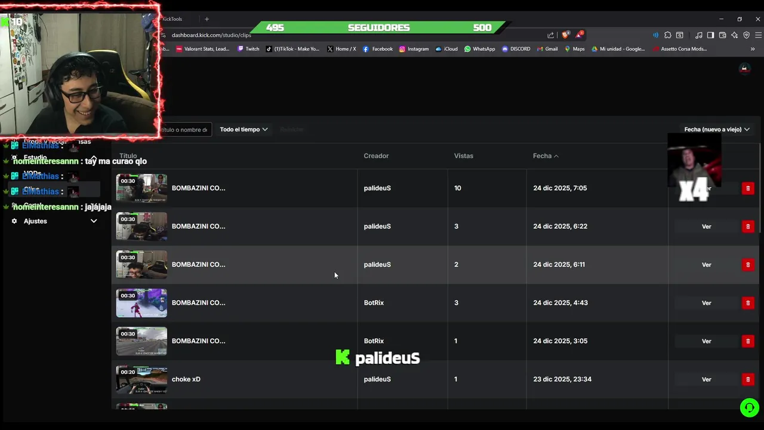Click the 'choke xD' clip title

point(186,379)
